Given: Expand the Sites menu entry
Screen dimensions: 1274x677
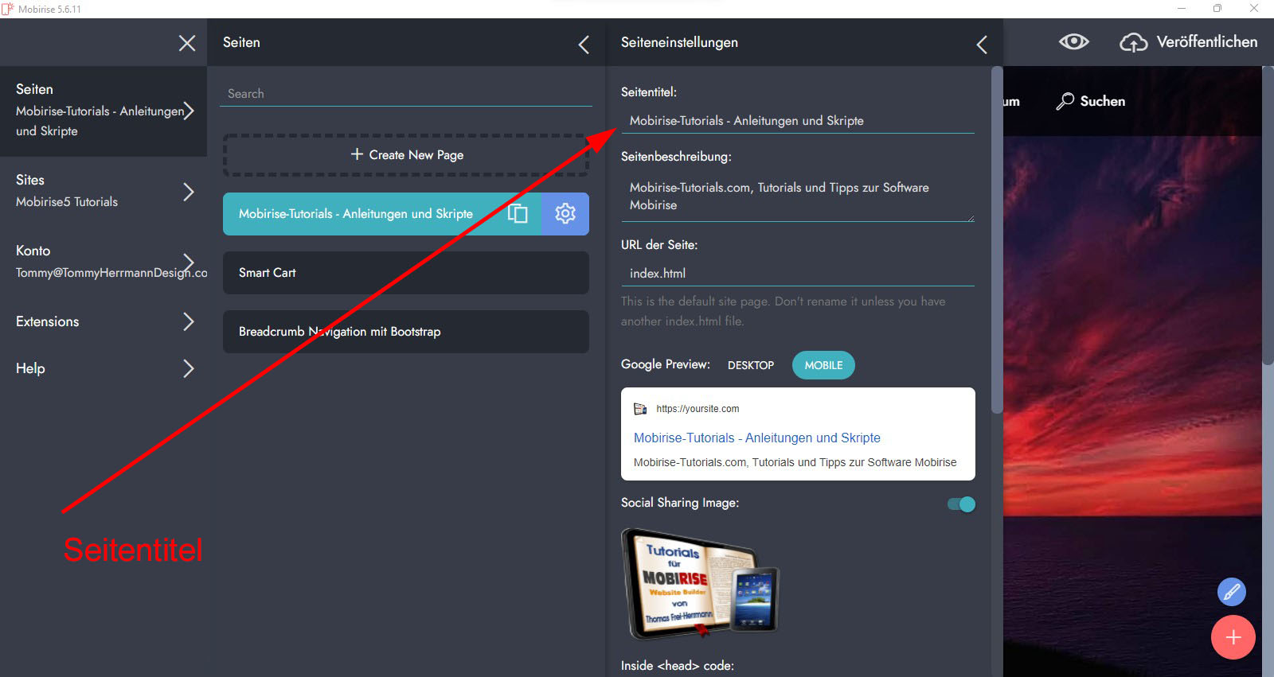Looking at the screenshot, I should 188,192.
